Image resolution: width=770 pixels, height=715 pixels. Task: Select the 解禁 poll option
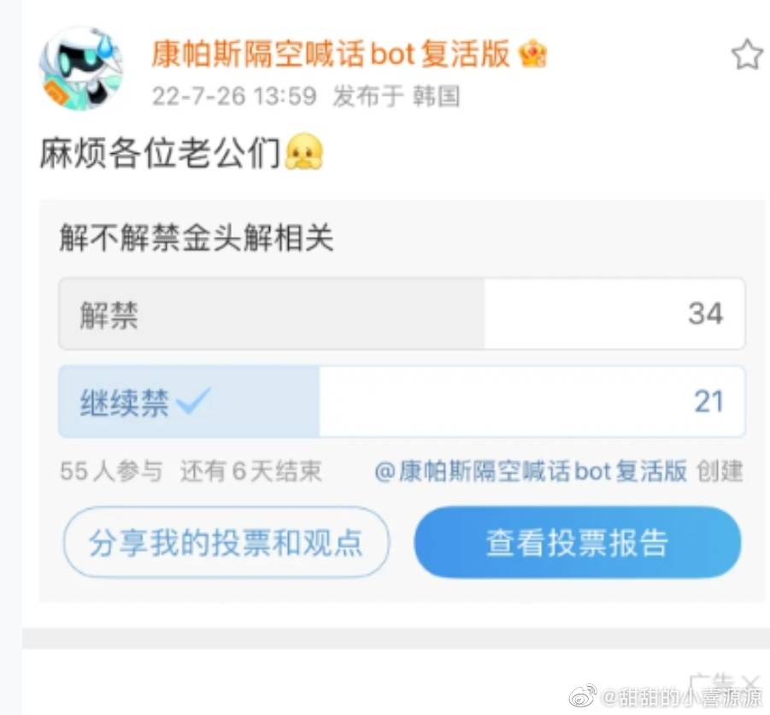(402, 314)
